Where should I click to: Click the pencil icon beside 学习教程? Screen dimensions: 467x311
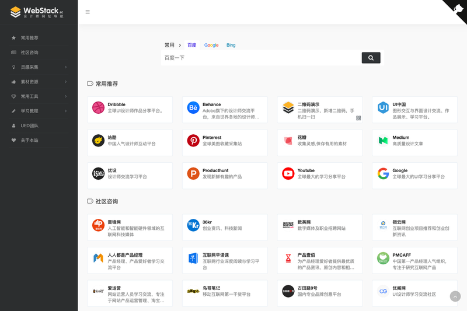pyautogui.click(x=13, y=111)
